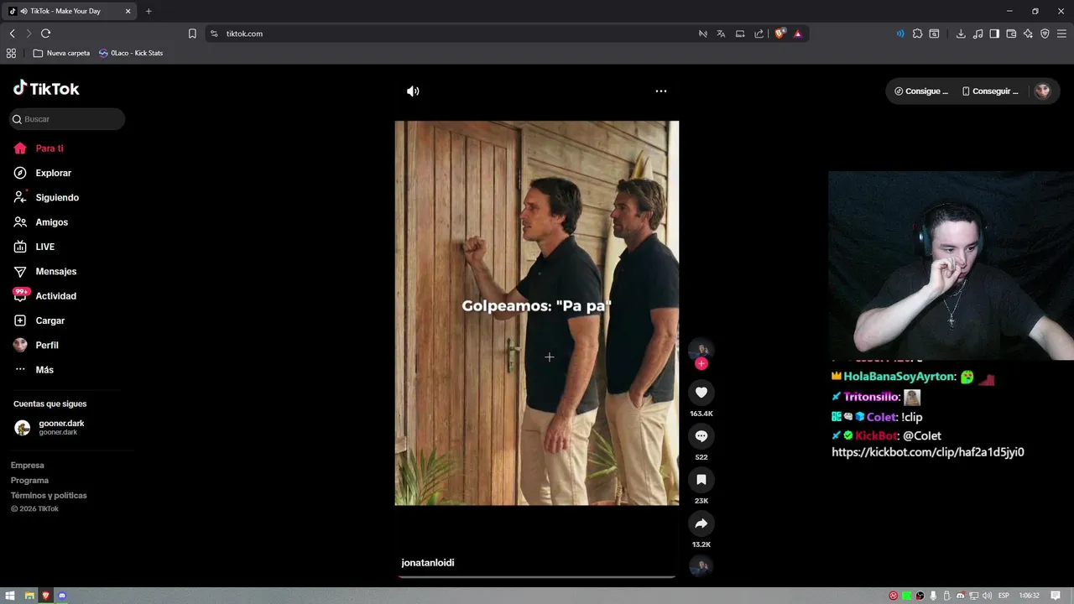1074x604 pixels.
Task: Open Brave Rewards triangle icon
Action: [797, 34]
